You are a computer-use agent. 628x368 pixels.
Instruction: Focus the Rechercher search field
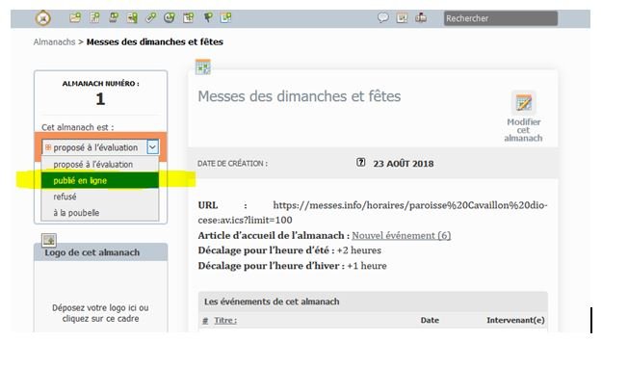click(501, 18)
